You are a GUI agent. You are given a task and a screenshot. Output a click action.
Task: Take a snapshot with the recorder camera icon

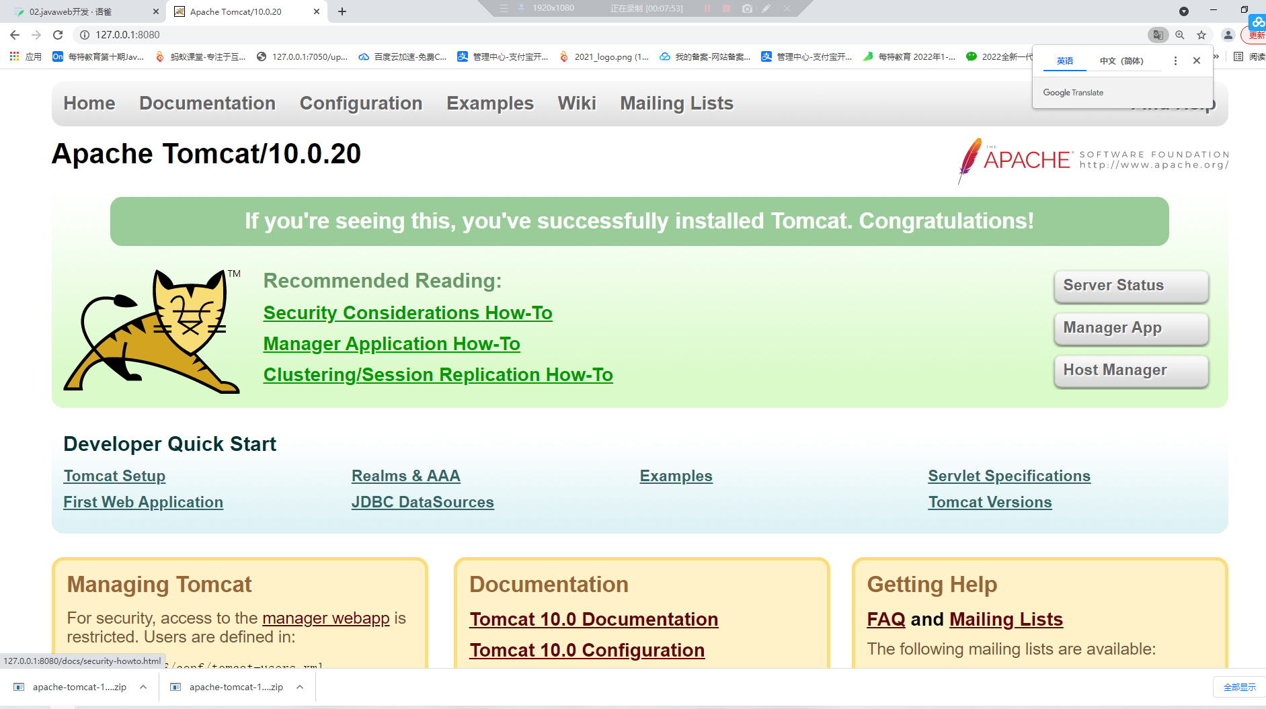click(x=747, y=8)
